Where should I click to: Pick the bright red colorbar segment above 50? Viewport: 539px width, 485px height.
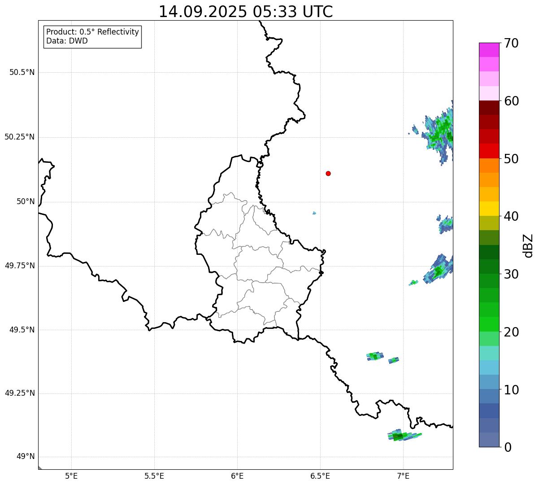coord(489,151)
